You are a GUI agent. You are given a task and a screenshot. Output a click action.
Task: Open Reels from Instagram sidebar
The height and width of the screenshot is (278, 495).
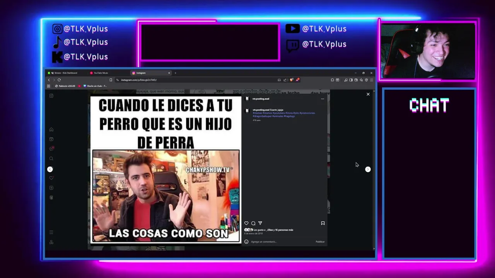click(x=51, y=139)
